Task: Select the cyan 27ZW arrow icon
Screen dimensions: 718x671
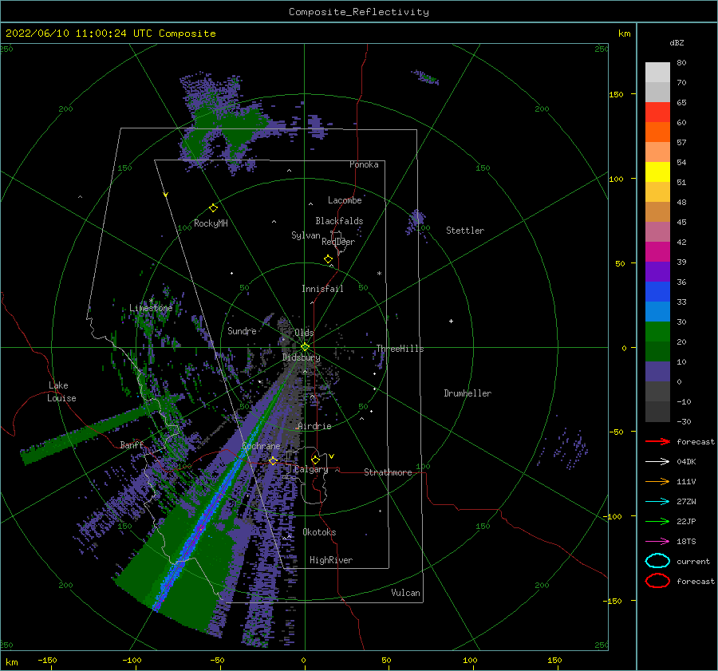Action: click(657, 502)
